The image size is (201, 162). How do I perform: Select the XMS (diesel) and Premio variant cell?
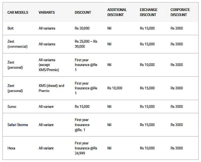pos(51,88)
